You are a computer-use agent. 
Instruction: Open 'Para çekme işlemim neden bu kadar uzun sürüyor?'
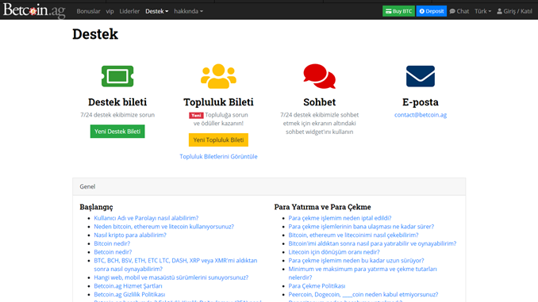[x=356, y=261]
